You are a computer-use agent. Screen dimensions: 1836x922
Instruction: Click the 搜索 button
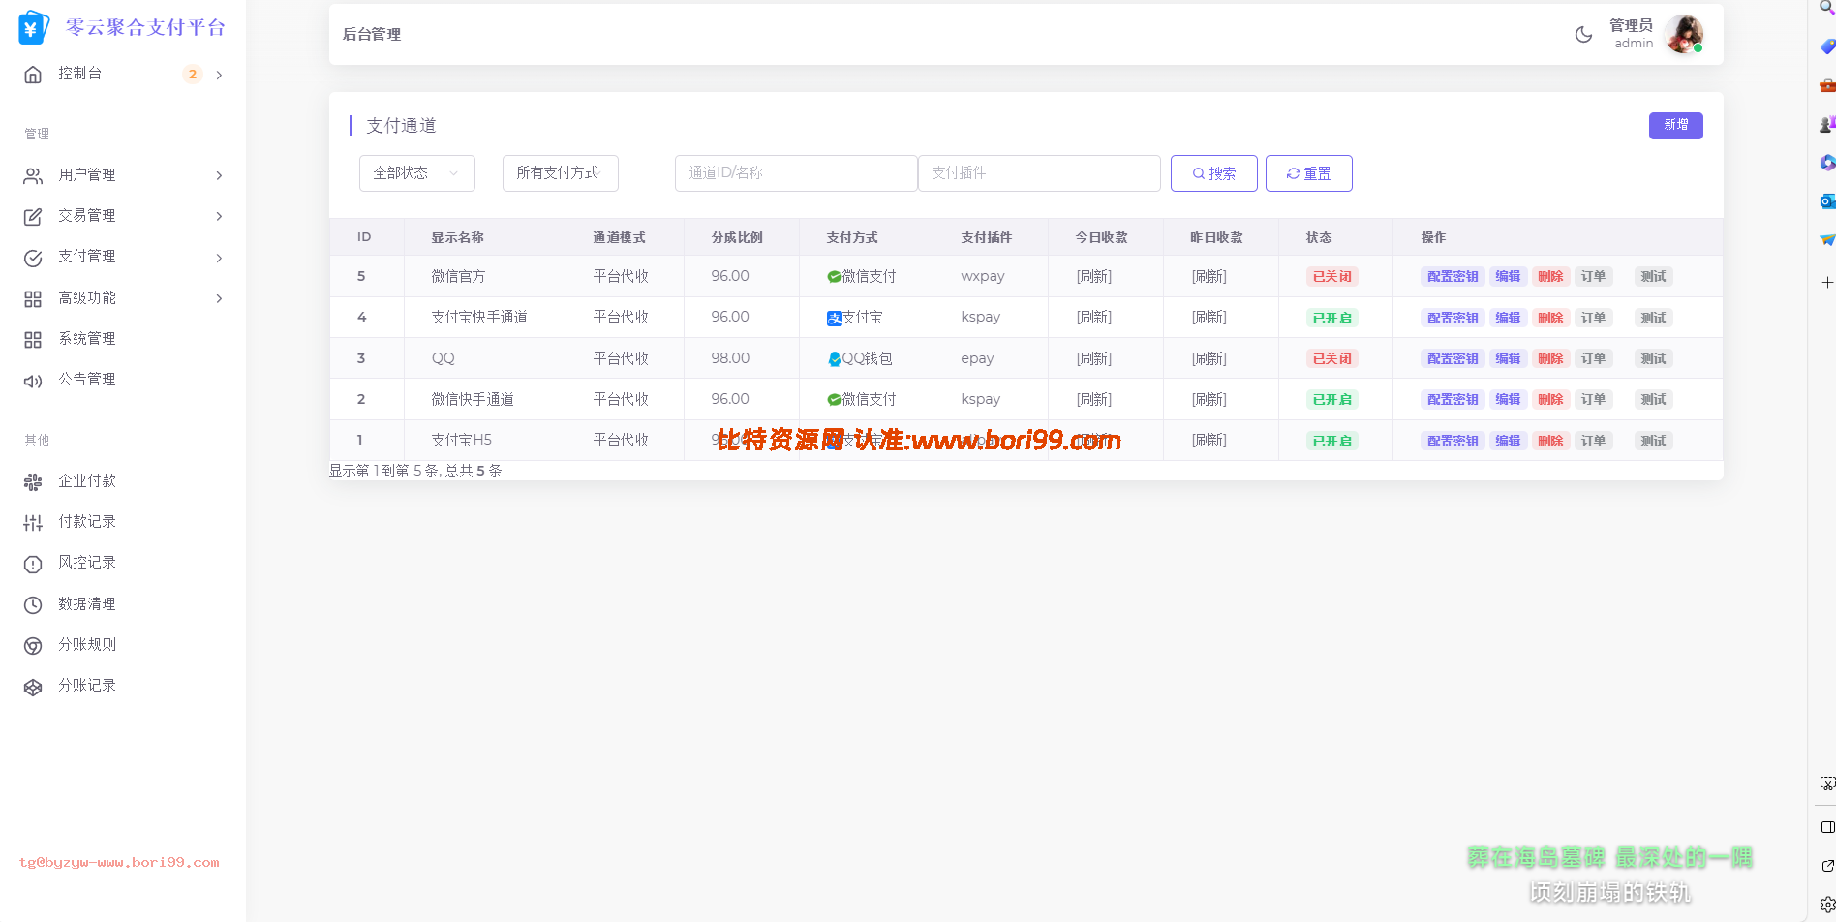coord(1214,173)
